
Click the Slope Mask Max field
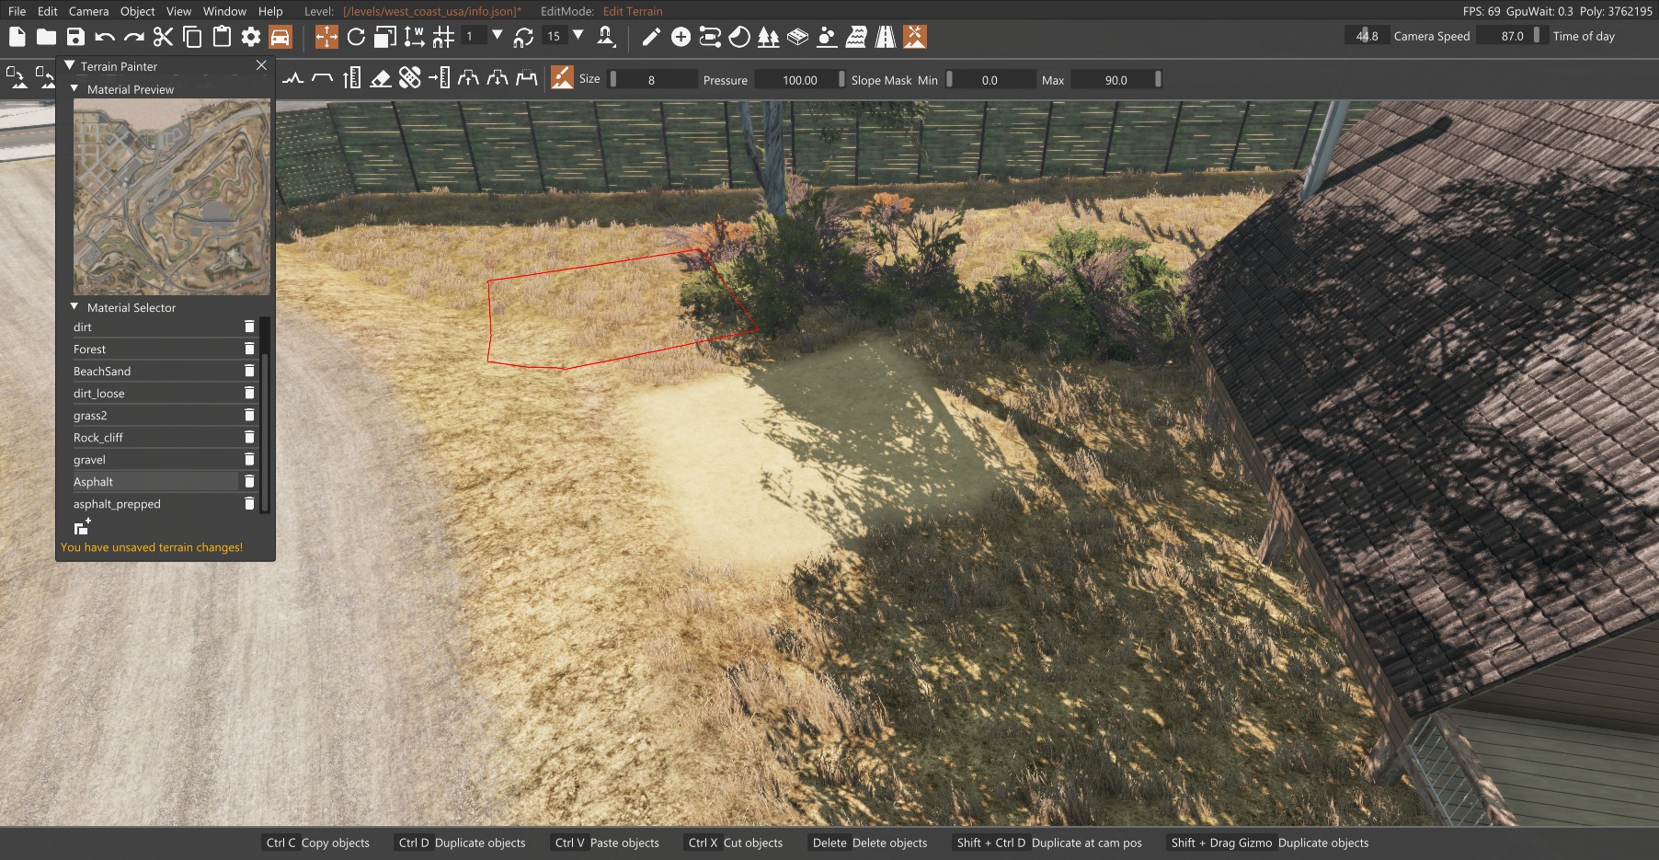(1116, 80)
